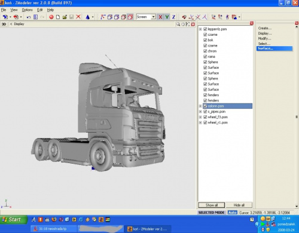Switch to polygons editing level icon
Viewport: 299px width, 233px height.
click(117, 17)
